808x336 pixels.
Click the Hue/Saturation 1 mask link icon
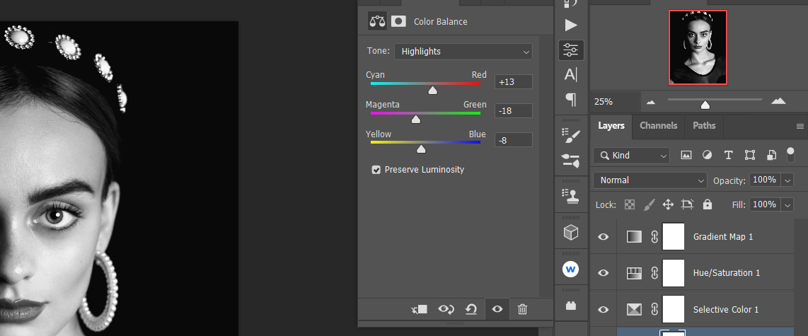(x=654, y=273)
